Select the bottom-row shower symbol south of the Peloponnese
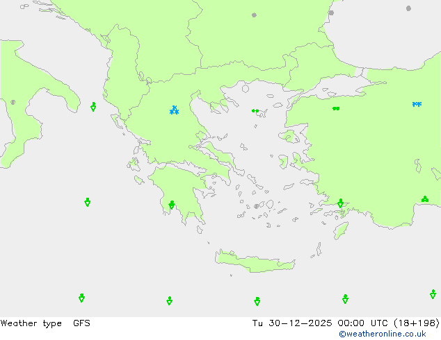The image size is (441, 340). tap(169, 300)
